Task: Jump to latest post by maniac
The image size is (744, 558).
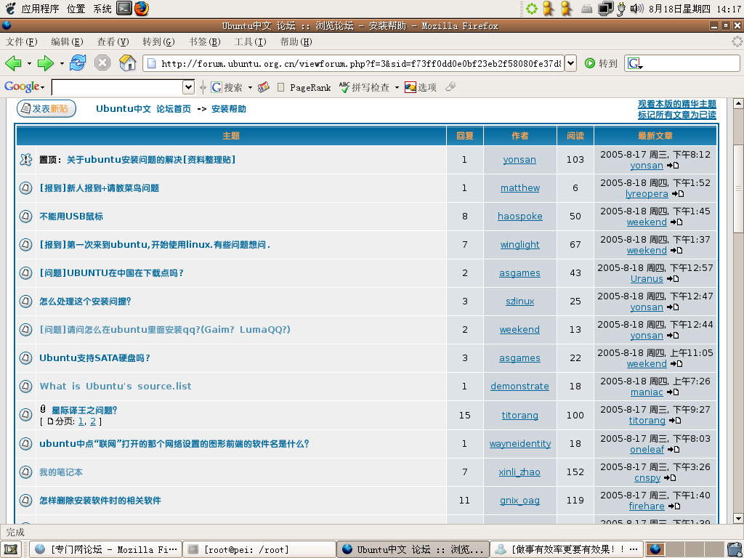Action: click(673, 392)
